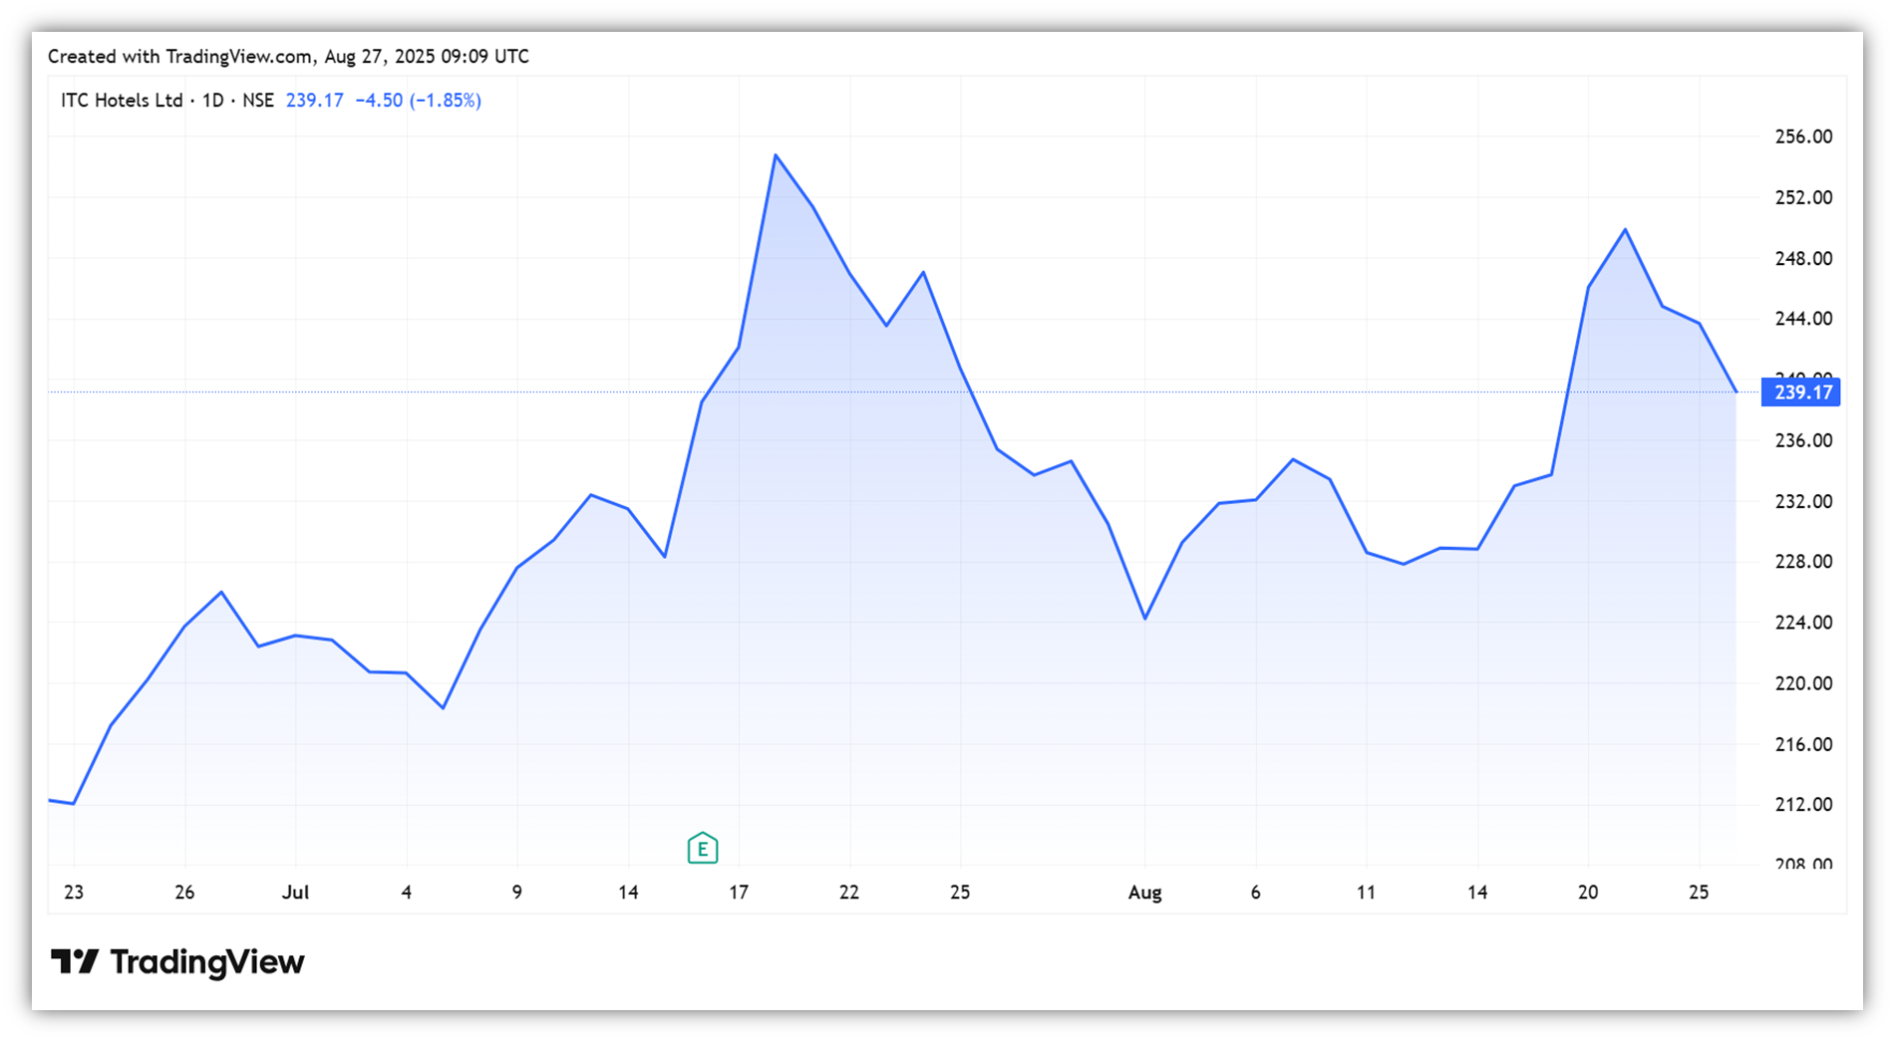Image resolution: width=1895 pixels, height=1042 pixels.
Task: Click the blue 239.17 current price tag
Action: pyautogui.click(x=1800, y=392)
